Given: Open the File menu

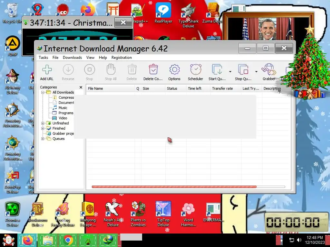Looking at the screenshot, I should click(55, 58).
